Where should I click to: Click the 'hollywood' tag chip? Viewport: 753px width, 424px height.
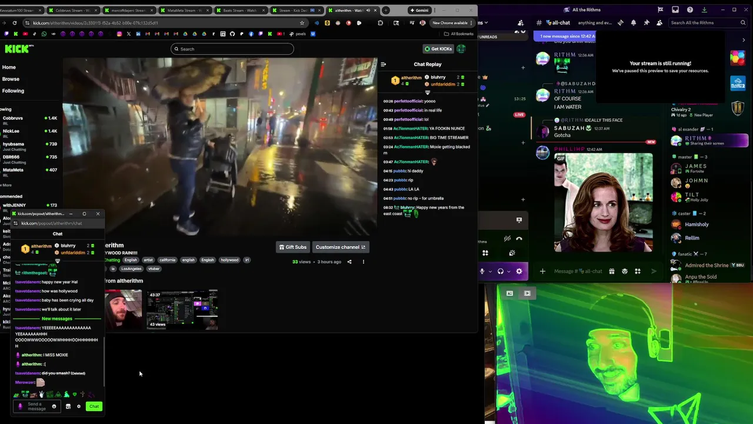[230, 260]
